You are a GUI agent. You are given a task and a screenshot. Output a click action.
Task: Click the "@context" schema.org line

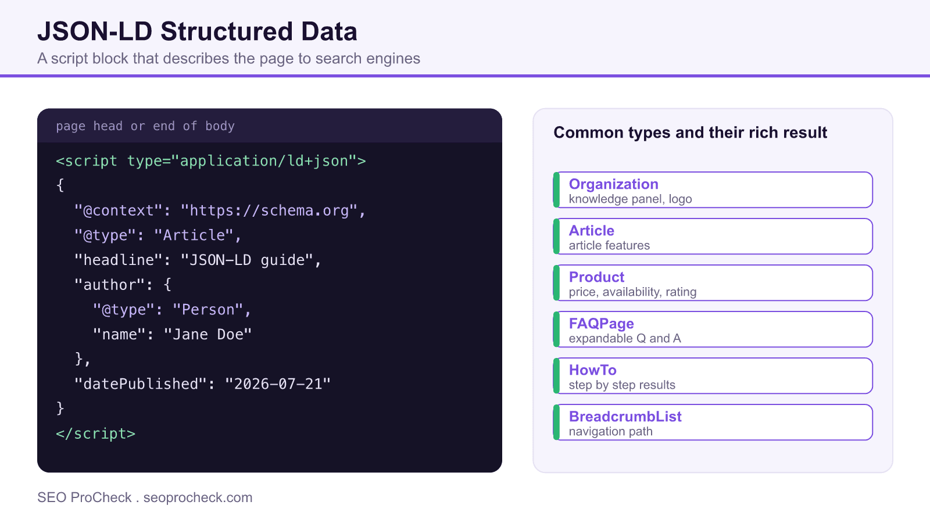coord(220,210)
